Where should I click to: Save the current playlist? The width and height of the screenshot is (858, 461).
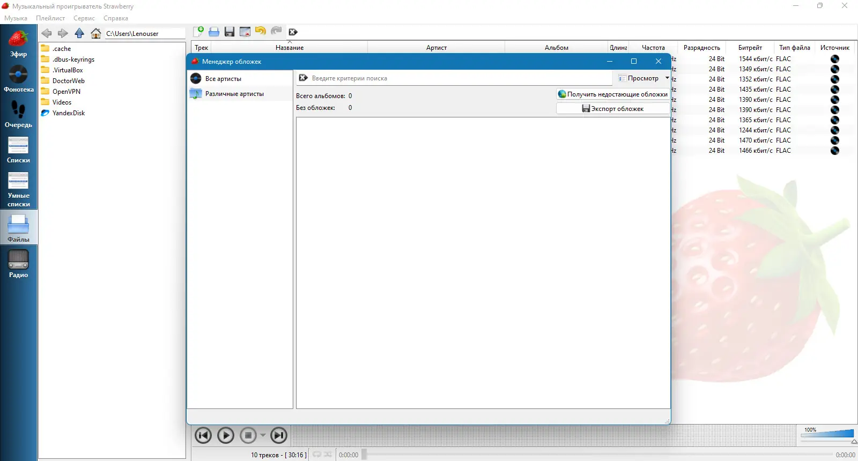pyautogui.click(x=230, y=32)
